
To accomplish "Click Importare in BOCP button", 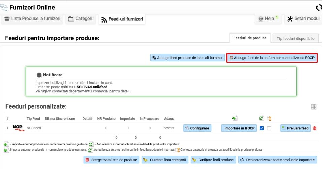I will click(x=239, y=128).
